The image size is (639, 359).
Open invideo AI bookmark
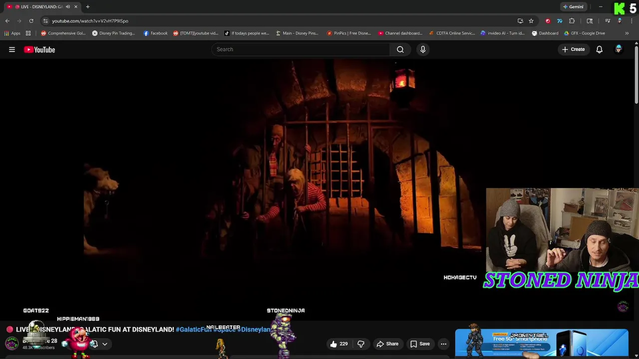[x=503, y=33]
